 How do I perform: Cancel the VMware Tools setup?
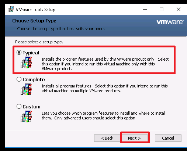168,138
